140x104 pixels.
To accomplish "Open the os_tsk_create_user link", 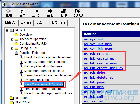I will (100, 63).
